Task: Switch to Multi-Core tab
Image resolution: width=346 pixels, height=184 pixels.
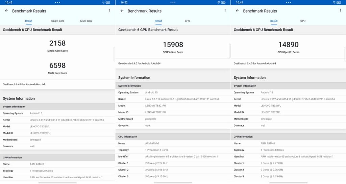Action: [86, 21]
